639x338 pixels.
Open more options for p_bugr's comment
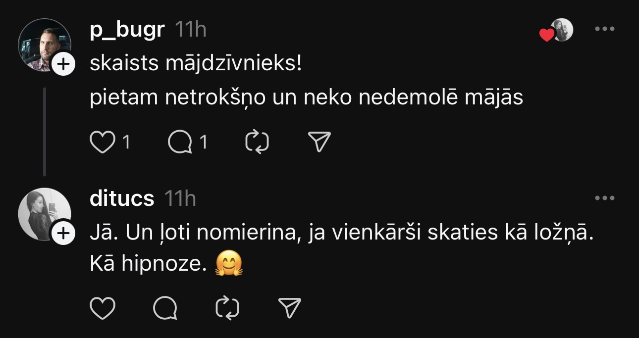click(x=604, y=29)
